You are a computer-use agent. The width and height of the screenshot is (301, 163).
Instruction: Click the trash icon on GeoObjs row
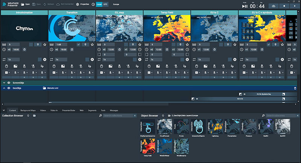(x=295, y=88)
